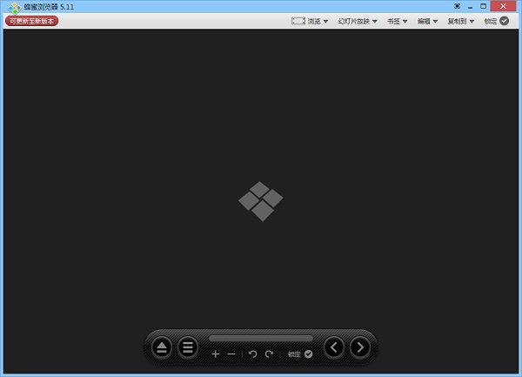Toggle 锁定 check in top toolbar
The image size is (522, 377).
[x=505, y=21]
